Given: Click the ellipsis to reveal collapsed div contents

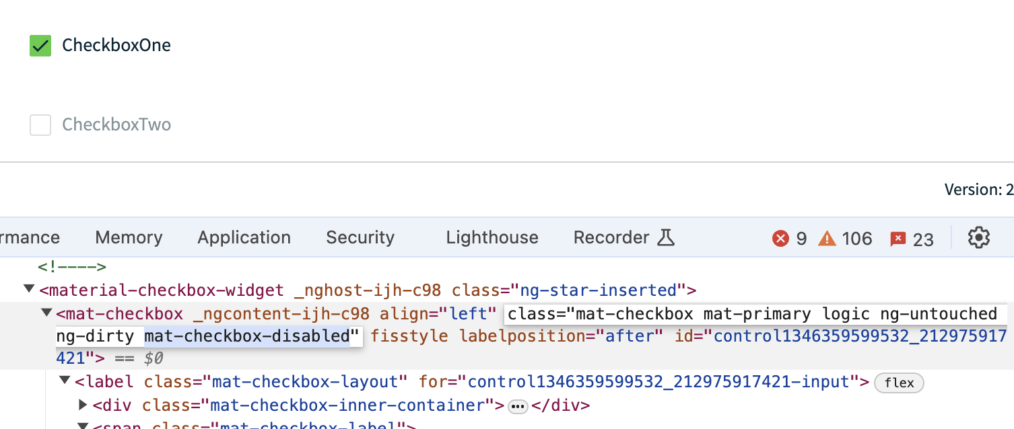Looking at the screenshot, I should [x=517, y=405].
